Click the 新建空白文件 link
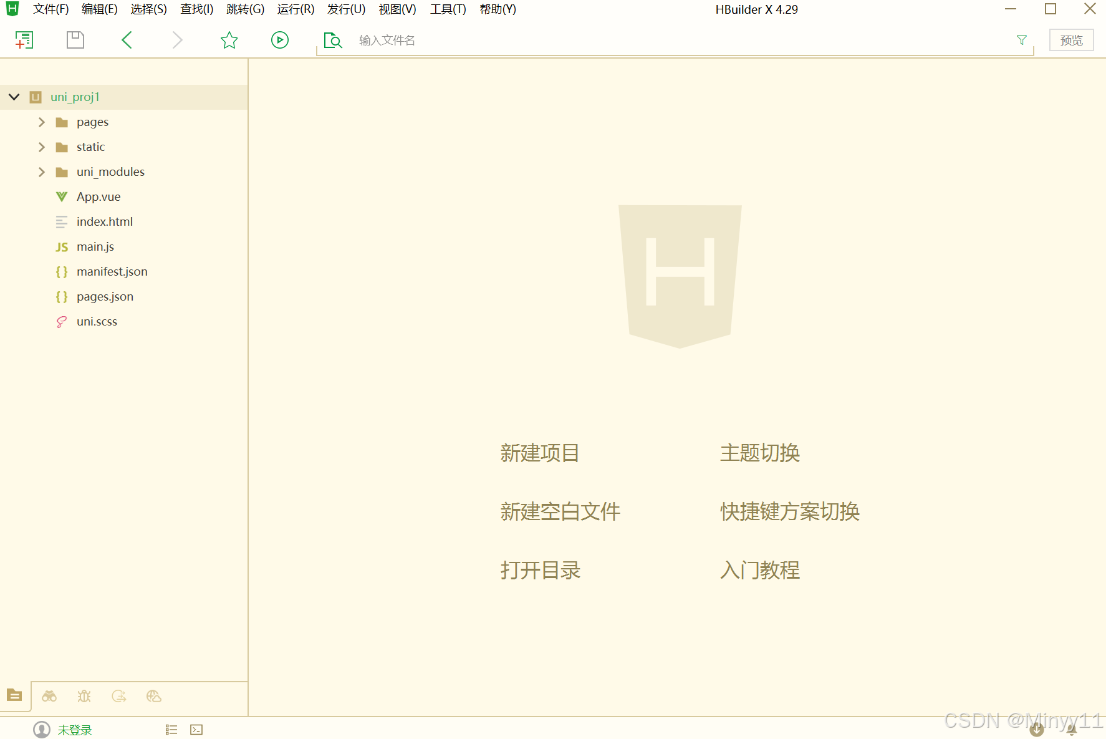This screenshot has width=1106, height=739. pyautogui.click(x=560, y=512)
